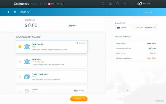Click the Canadian flag beside Gram Price
The height and width of the screenshot is (104, 166).
[49, 4]
